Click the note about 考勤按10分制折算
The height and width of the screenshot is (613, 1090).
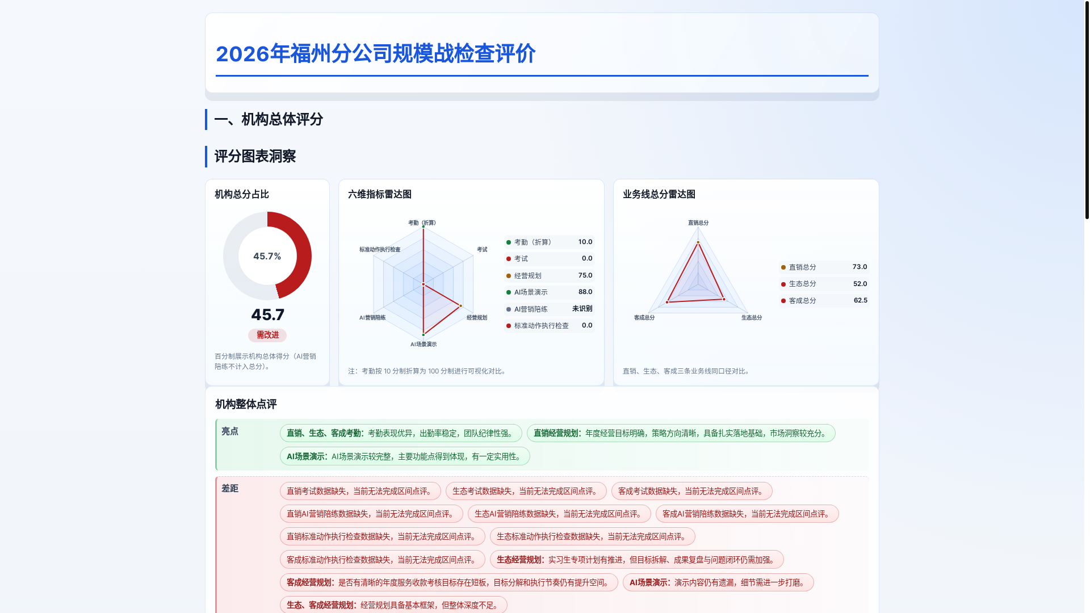pos(428,371)
